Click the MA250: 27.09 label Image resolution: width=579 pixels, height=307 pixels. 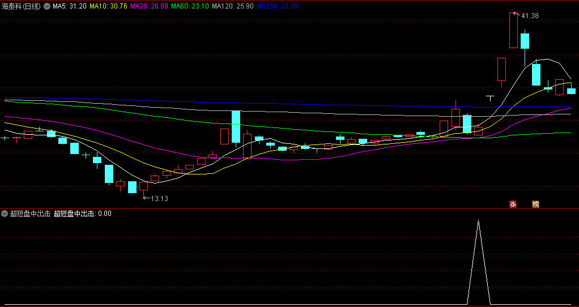point(278,6)
